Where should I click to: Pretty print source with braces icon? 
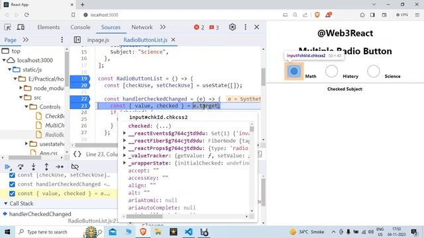coord(77,154)
